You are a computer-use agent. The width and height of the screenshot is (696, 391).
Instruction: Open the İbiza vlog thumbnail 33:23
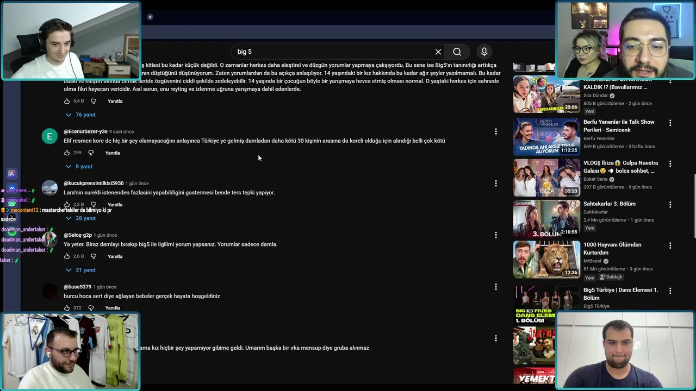tap(546, 178)
